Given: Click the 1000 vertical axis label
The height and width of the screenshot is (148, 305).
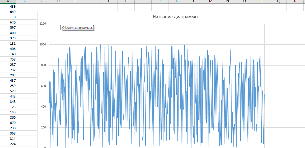Looking at the screenshot, I should tap(43, 45).
